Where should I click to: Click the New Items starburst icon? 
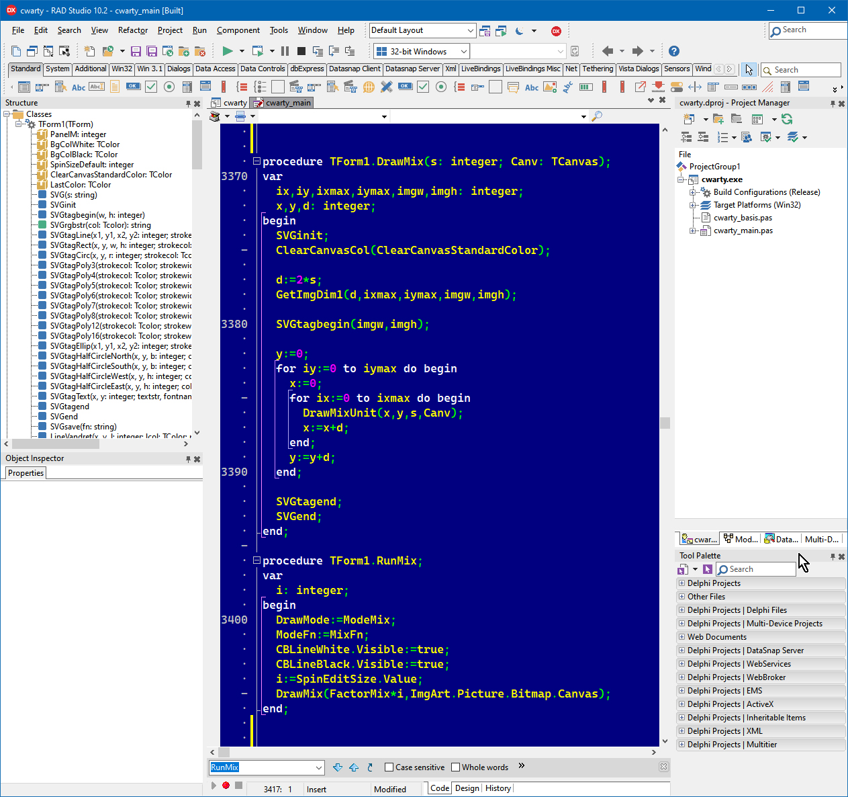(89, 51)
